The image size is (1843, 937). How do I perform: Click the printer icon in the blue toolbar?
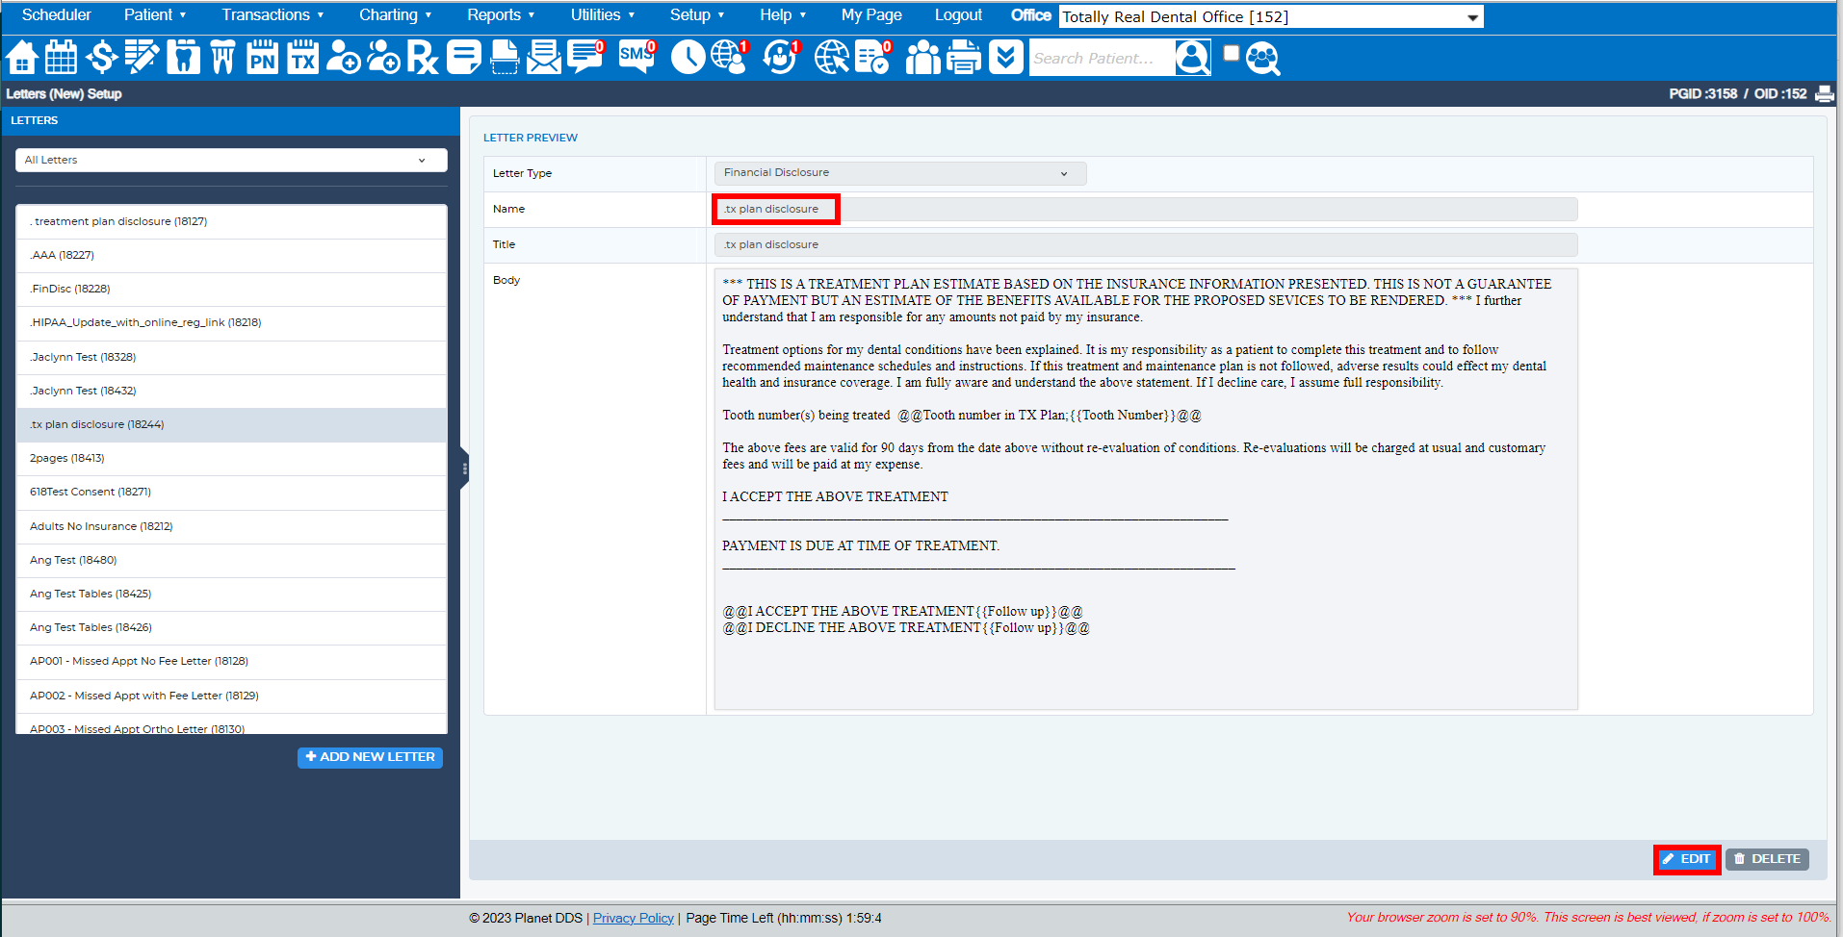962,57
